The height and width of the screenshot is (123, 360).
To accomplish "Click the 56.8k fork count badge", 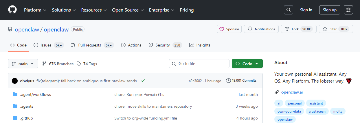I will click(x=306, y=29).
